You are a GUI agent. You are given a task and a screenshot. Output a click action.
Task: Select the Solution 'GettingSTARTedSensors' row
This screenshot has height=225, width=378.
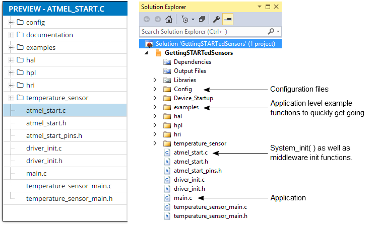[211, 44]
